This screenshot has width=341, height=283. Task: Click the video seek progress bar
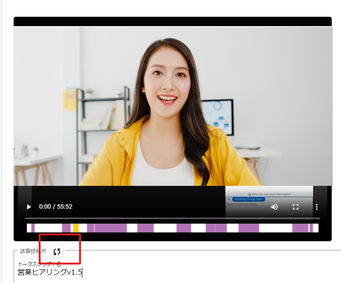pyautogui.click(x=172, y=218)
